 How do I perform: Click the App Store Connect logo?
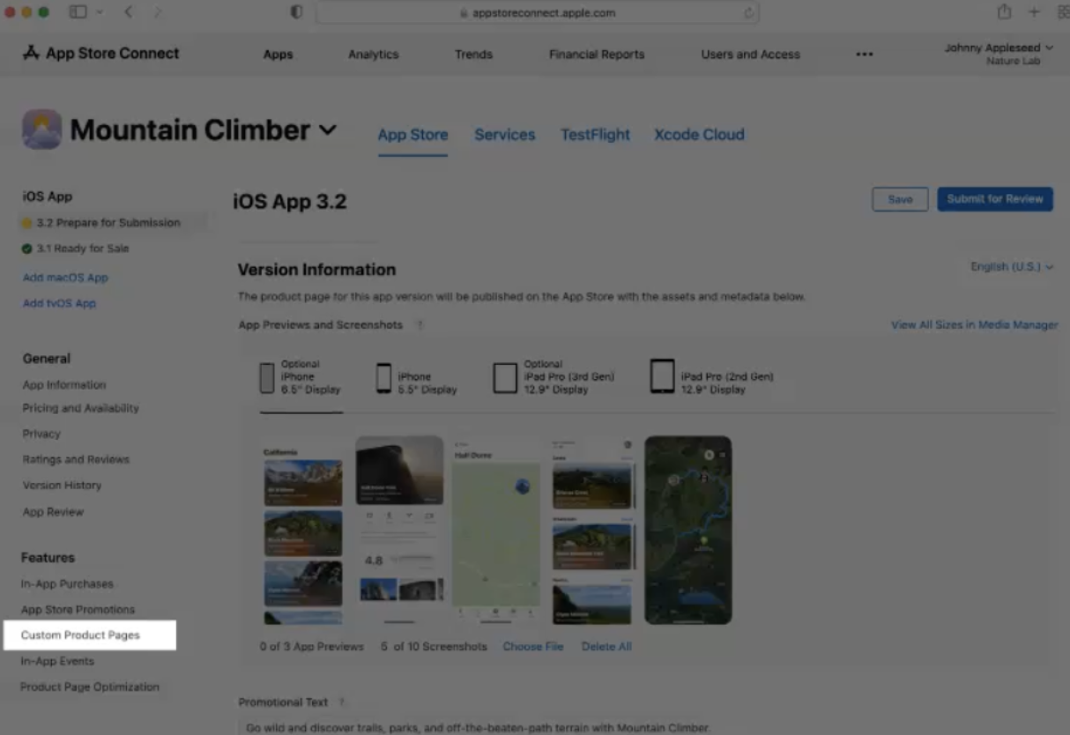(x=100, y=54)
